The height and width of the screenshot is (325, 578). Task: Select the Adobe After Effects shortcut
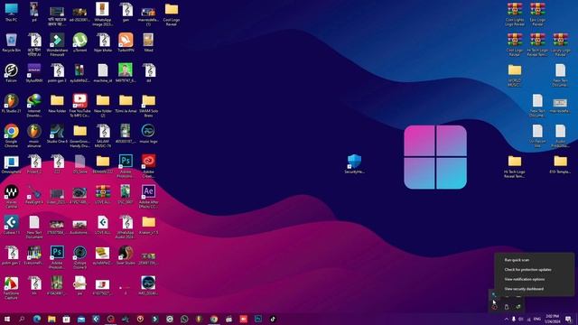tap(148, 197)
